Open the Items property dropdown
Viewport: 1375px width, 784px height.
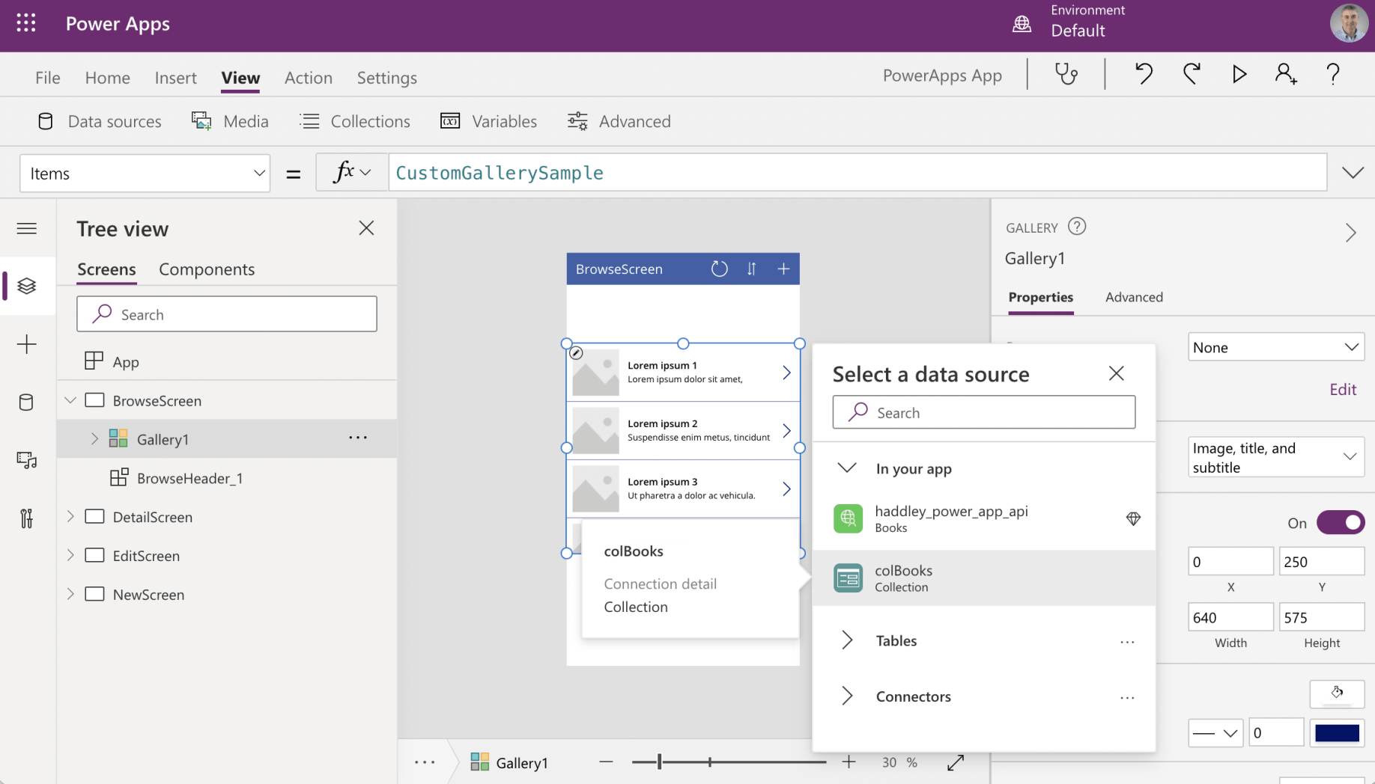pos(145,174)
